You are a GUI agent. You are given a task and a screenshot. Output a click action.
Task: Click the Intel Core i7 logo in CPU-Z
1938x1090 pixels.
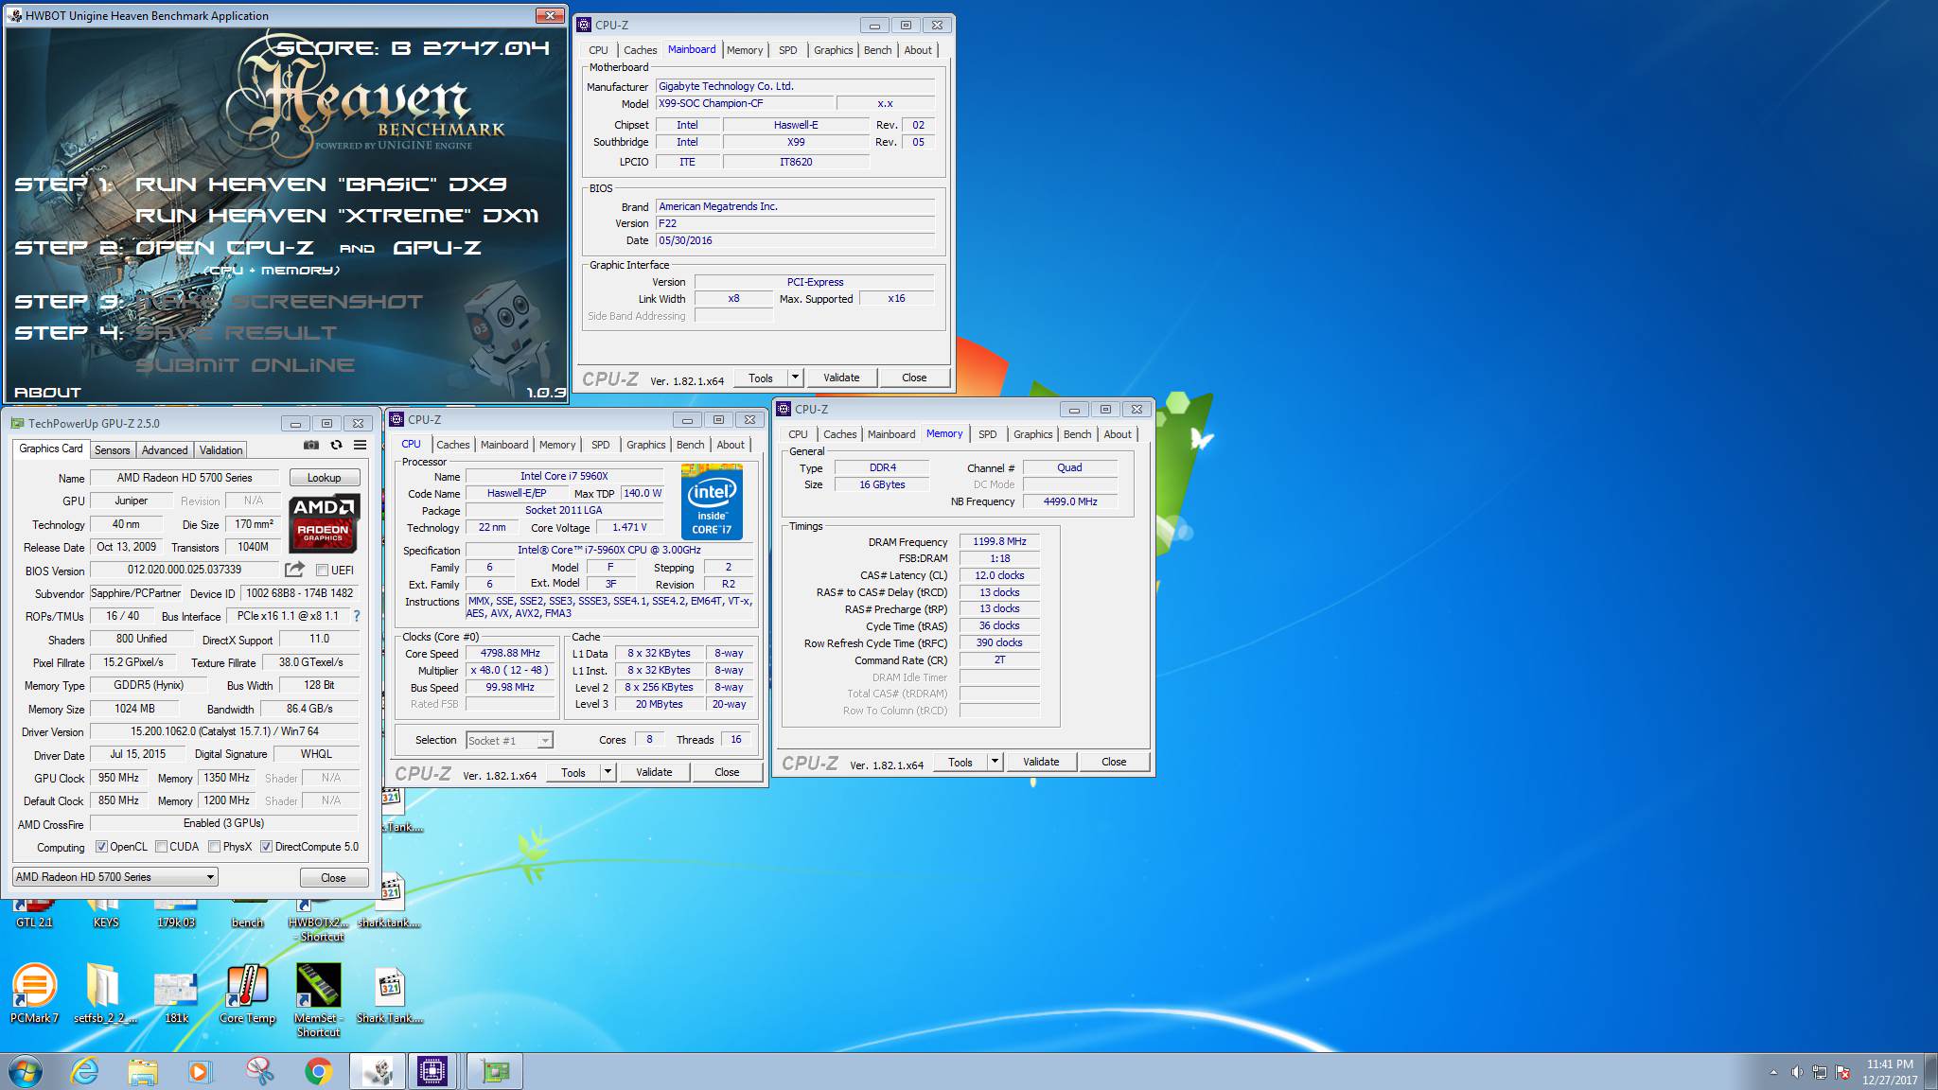point(712,501)
